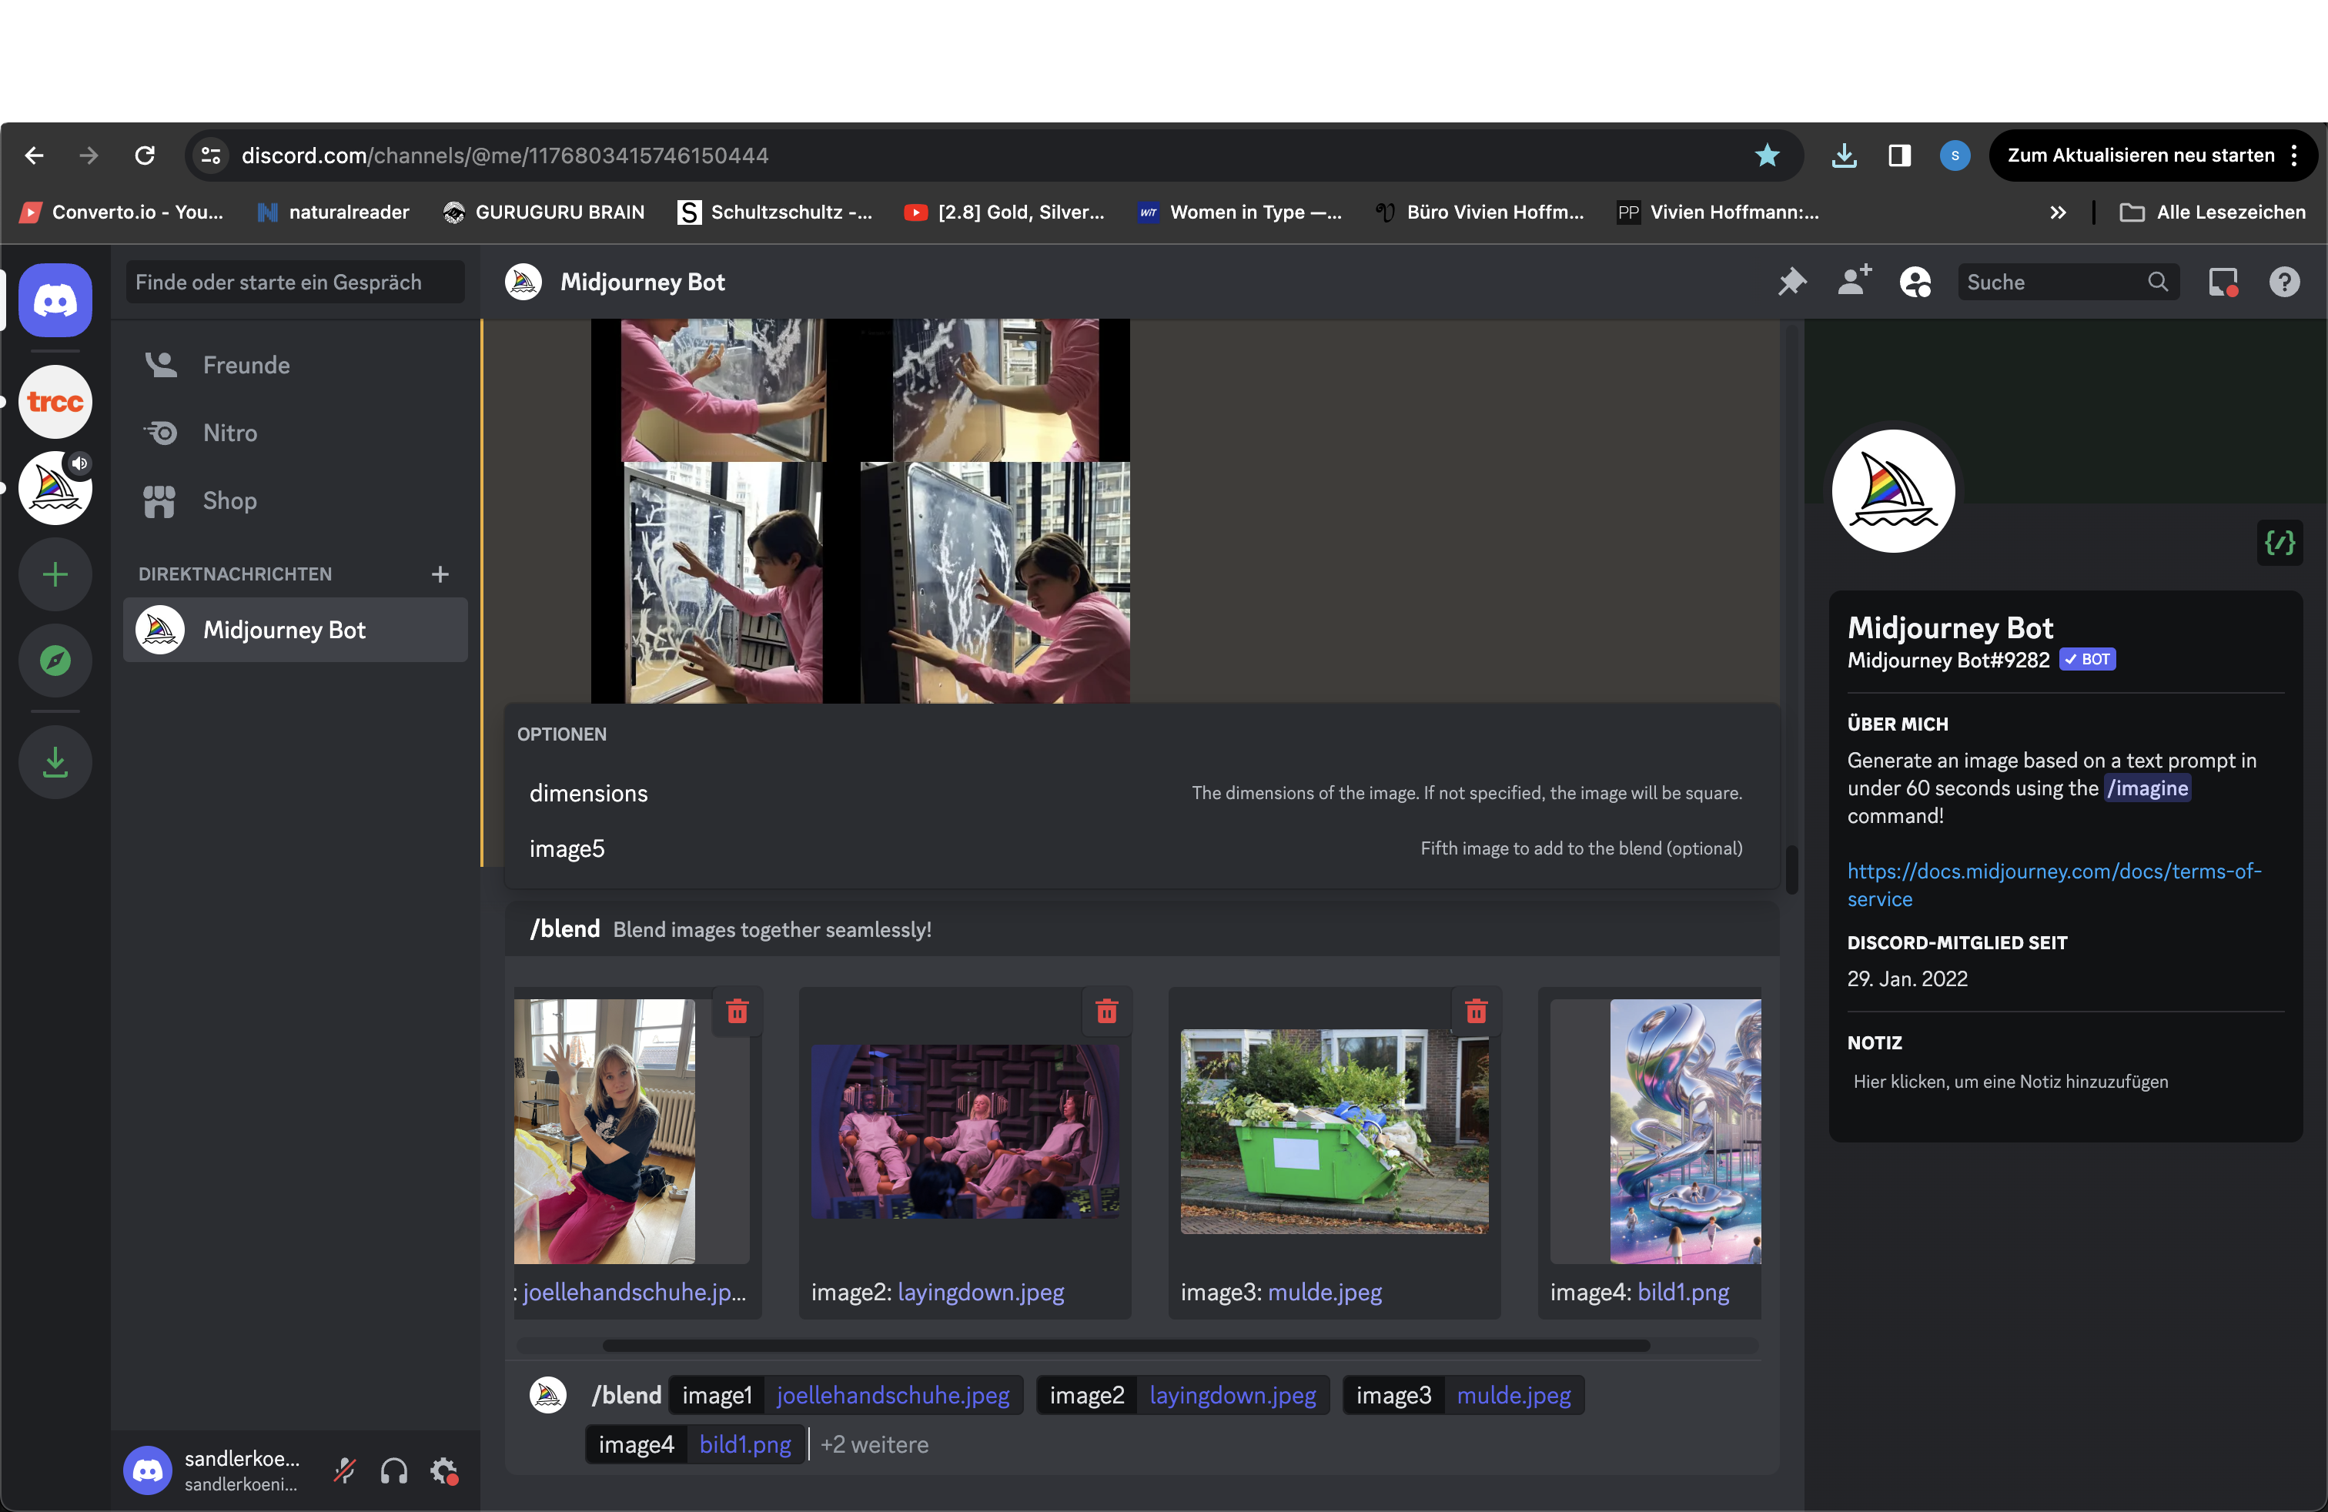Image resolution: width=2328 pixels, height=1512 pixels.
Task: Click the add friends to DM icon
Action: [x=1854, y=282]
